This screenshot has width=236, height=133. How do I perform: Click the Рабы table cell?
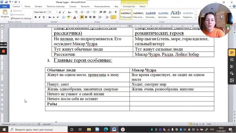[87, 104]
